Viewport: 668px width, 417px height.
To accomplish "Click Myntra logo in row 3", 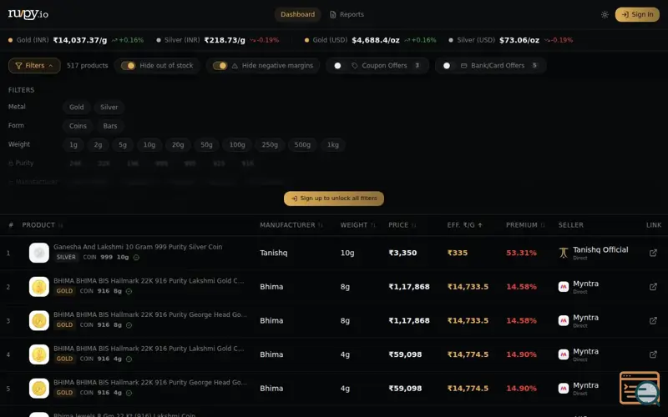I will click(x=563, y=320).
